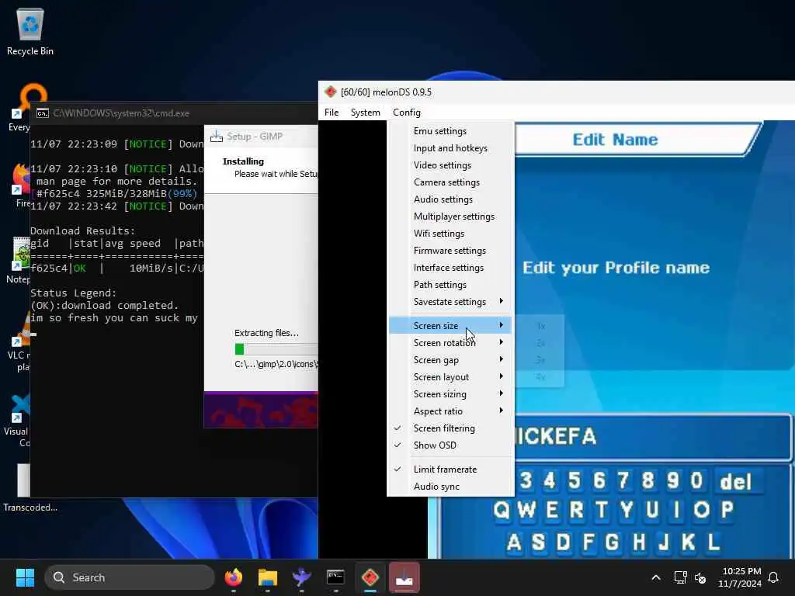Tap the L key on DS keyboard
The width and height of the screenshot is (795, 596).
pos(713,542)
